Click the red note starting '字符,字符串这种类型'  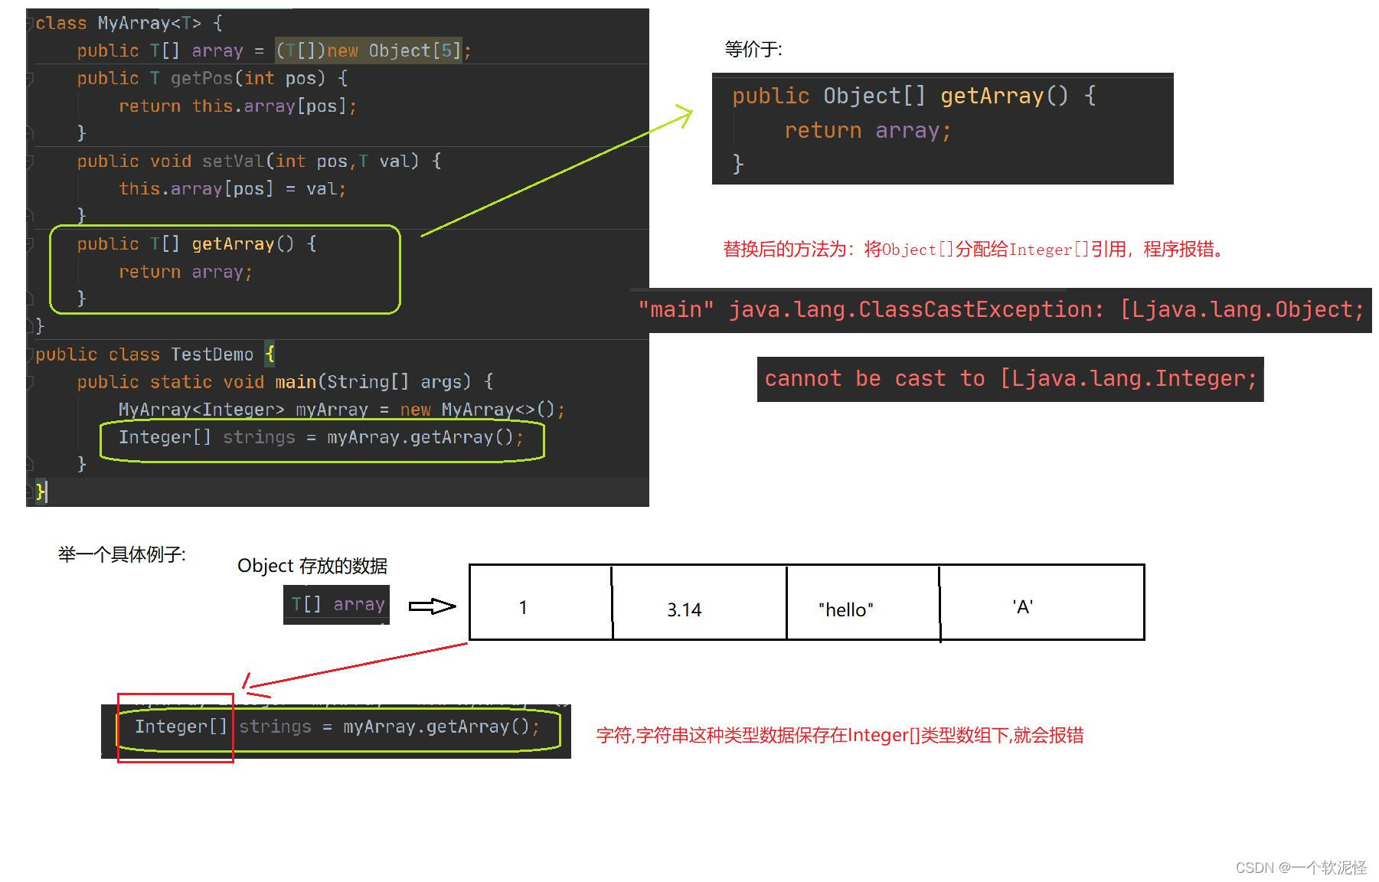point(840,735)
